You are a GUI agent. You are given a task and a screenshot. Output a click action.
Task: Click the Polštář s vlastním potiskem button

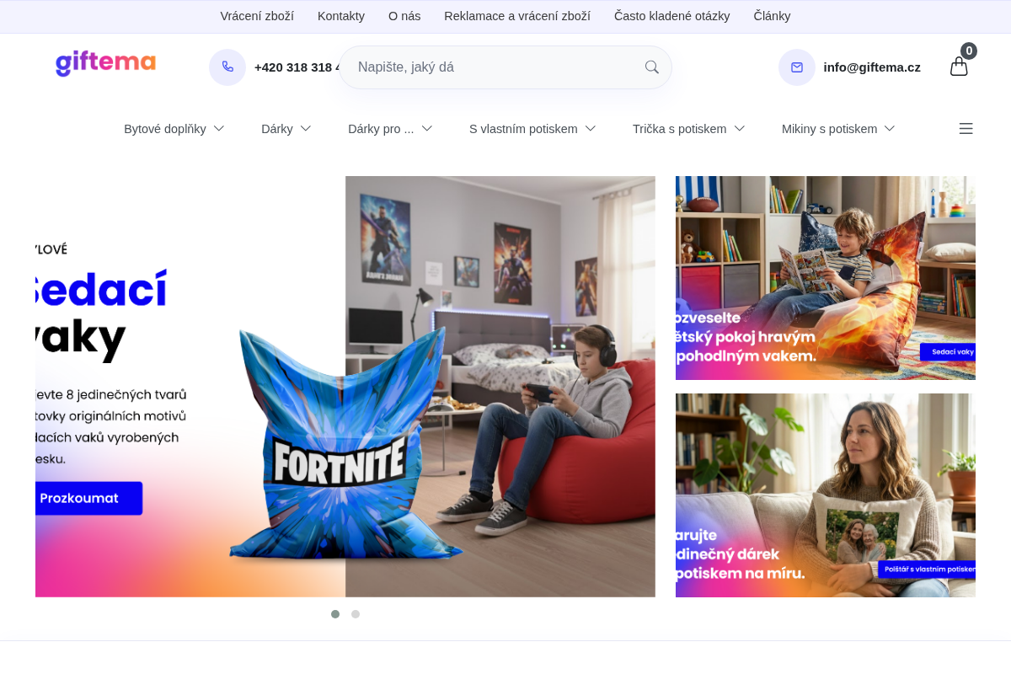927,570
